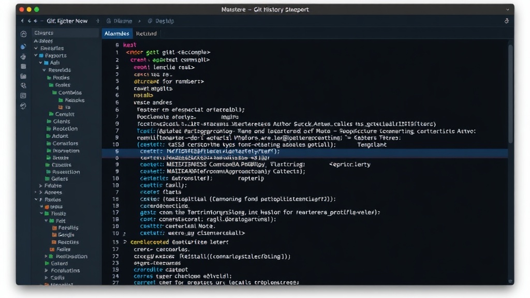This screenshot has height=298, width=530.
Task: Switch to the 'Retutnd' editor tab
Action: [x=146, y=34]
